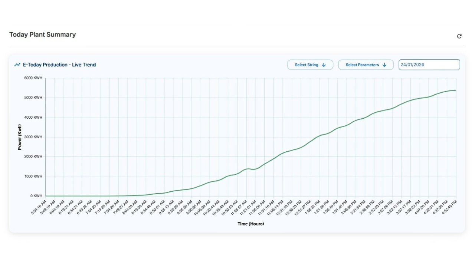
Task: Focus the date field showing 24/01/2026
Action: coord(429,65)
